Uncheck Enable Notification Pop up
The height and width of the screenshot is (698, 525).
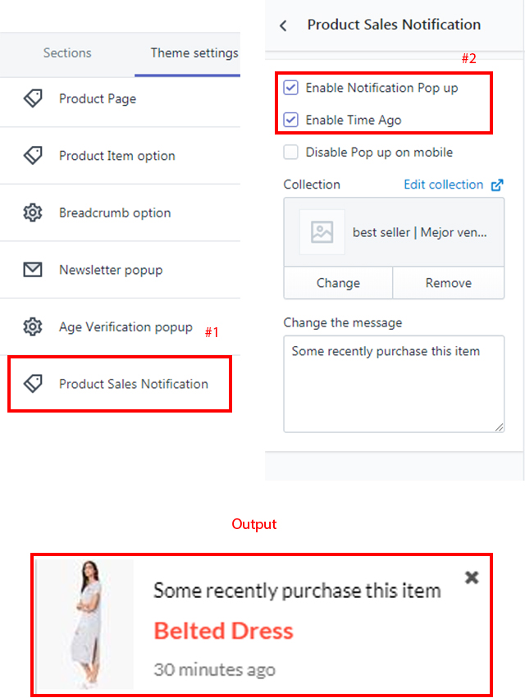291,88
